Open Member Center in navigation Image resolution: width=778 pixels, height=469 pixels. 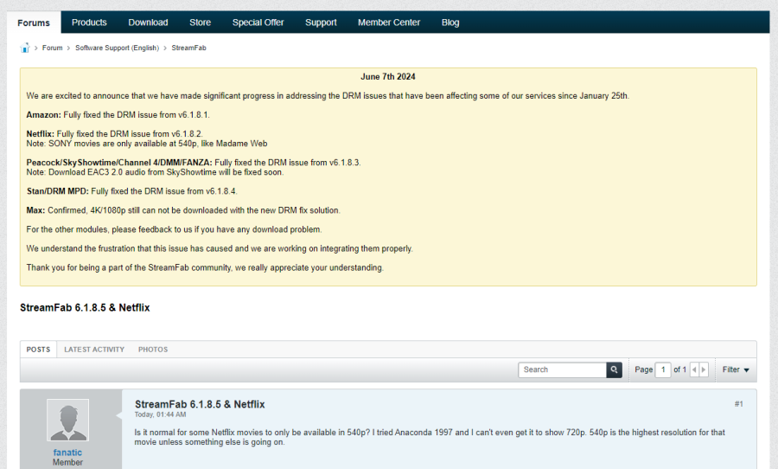click(389, 22)
